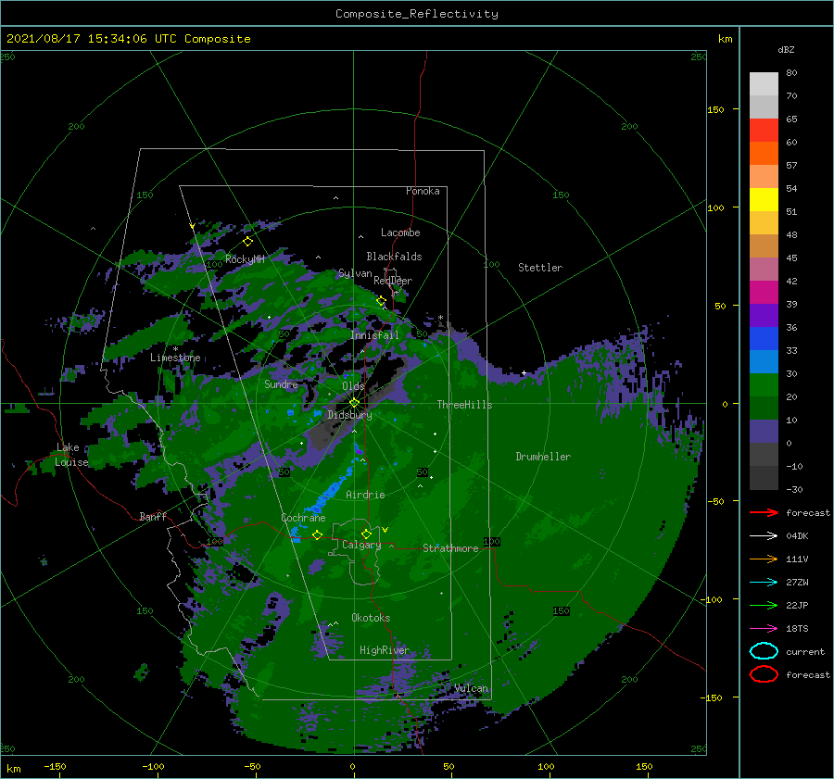This screenshot has width=834, height=779.
Task: Click the Ponoka label
Action: click(423, 191)
